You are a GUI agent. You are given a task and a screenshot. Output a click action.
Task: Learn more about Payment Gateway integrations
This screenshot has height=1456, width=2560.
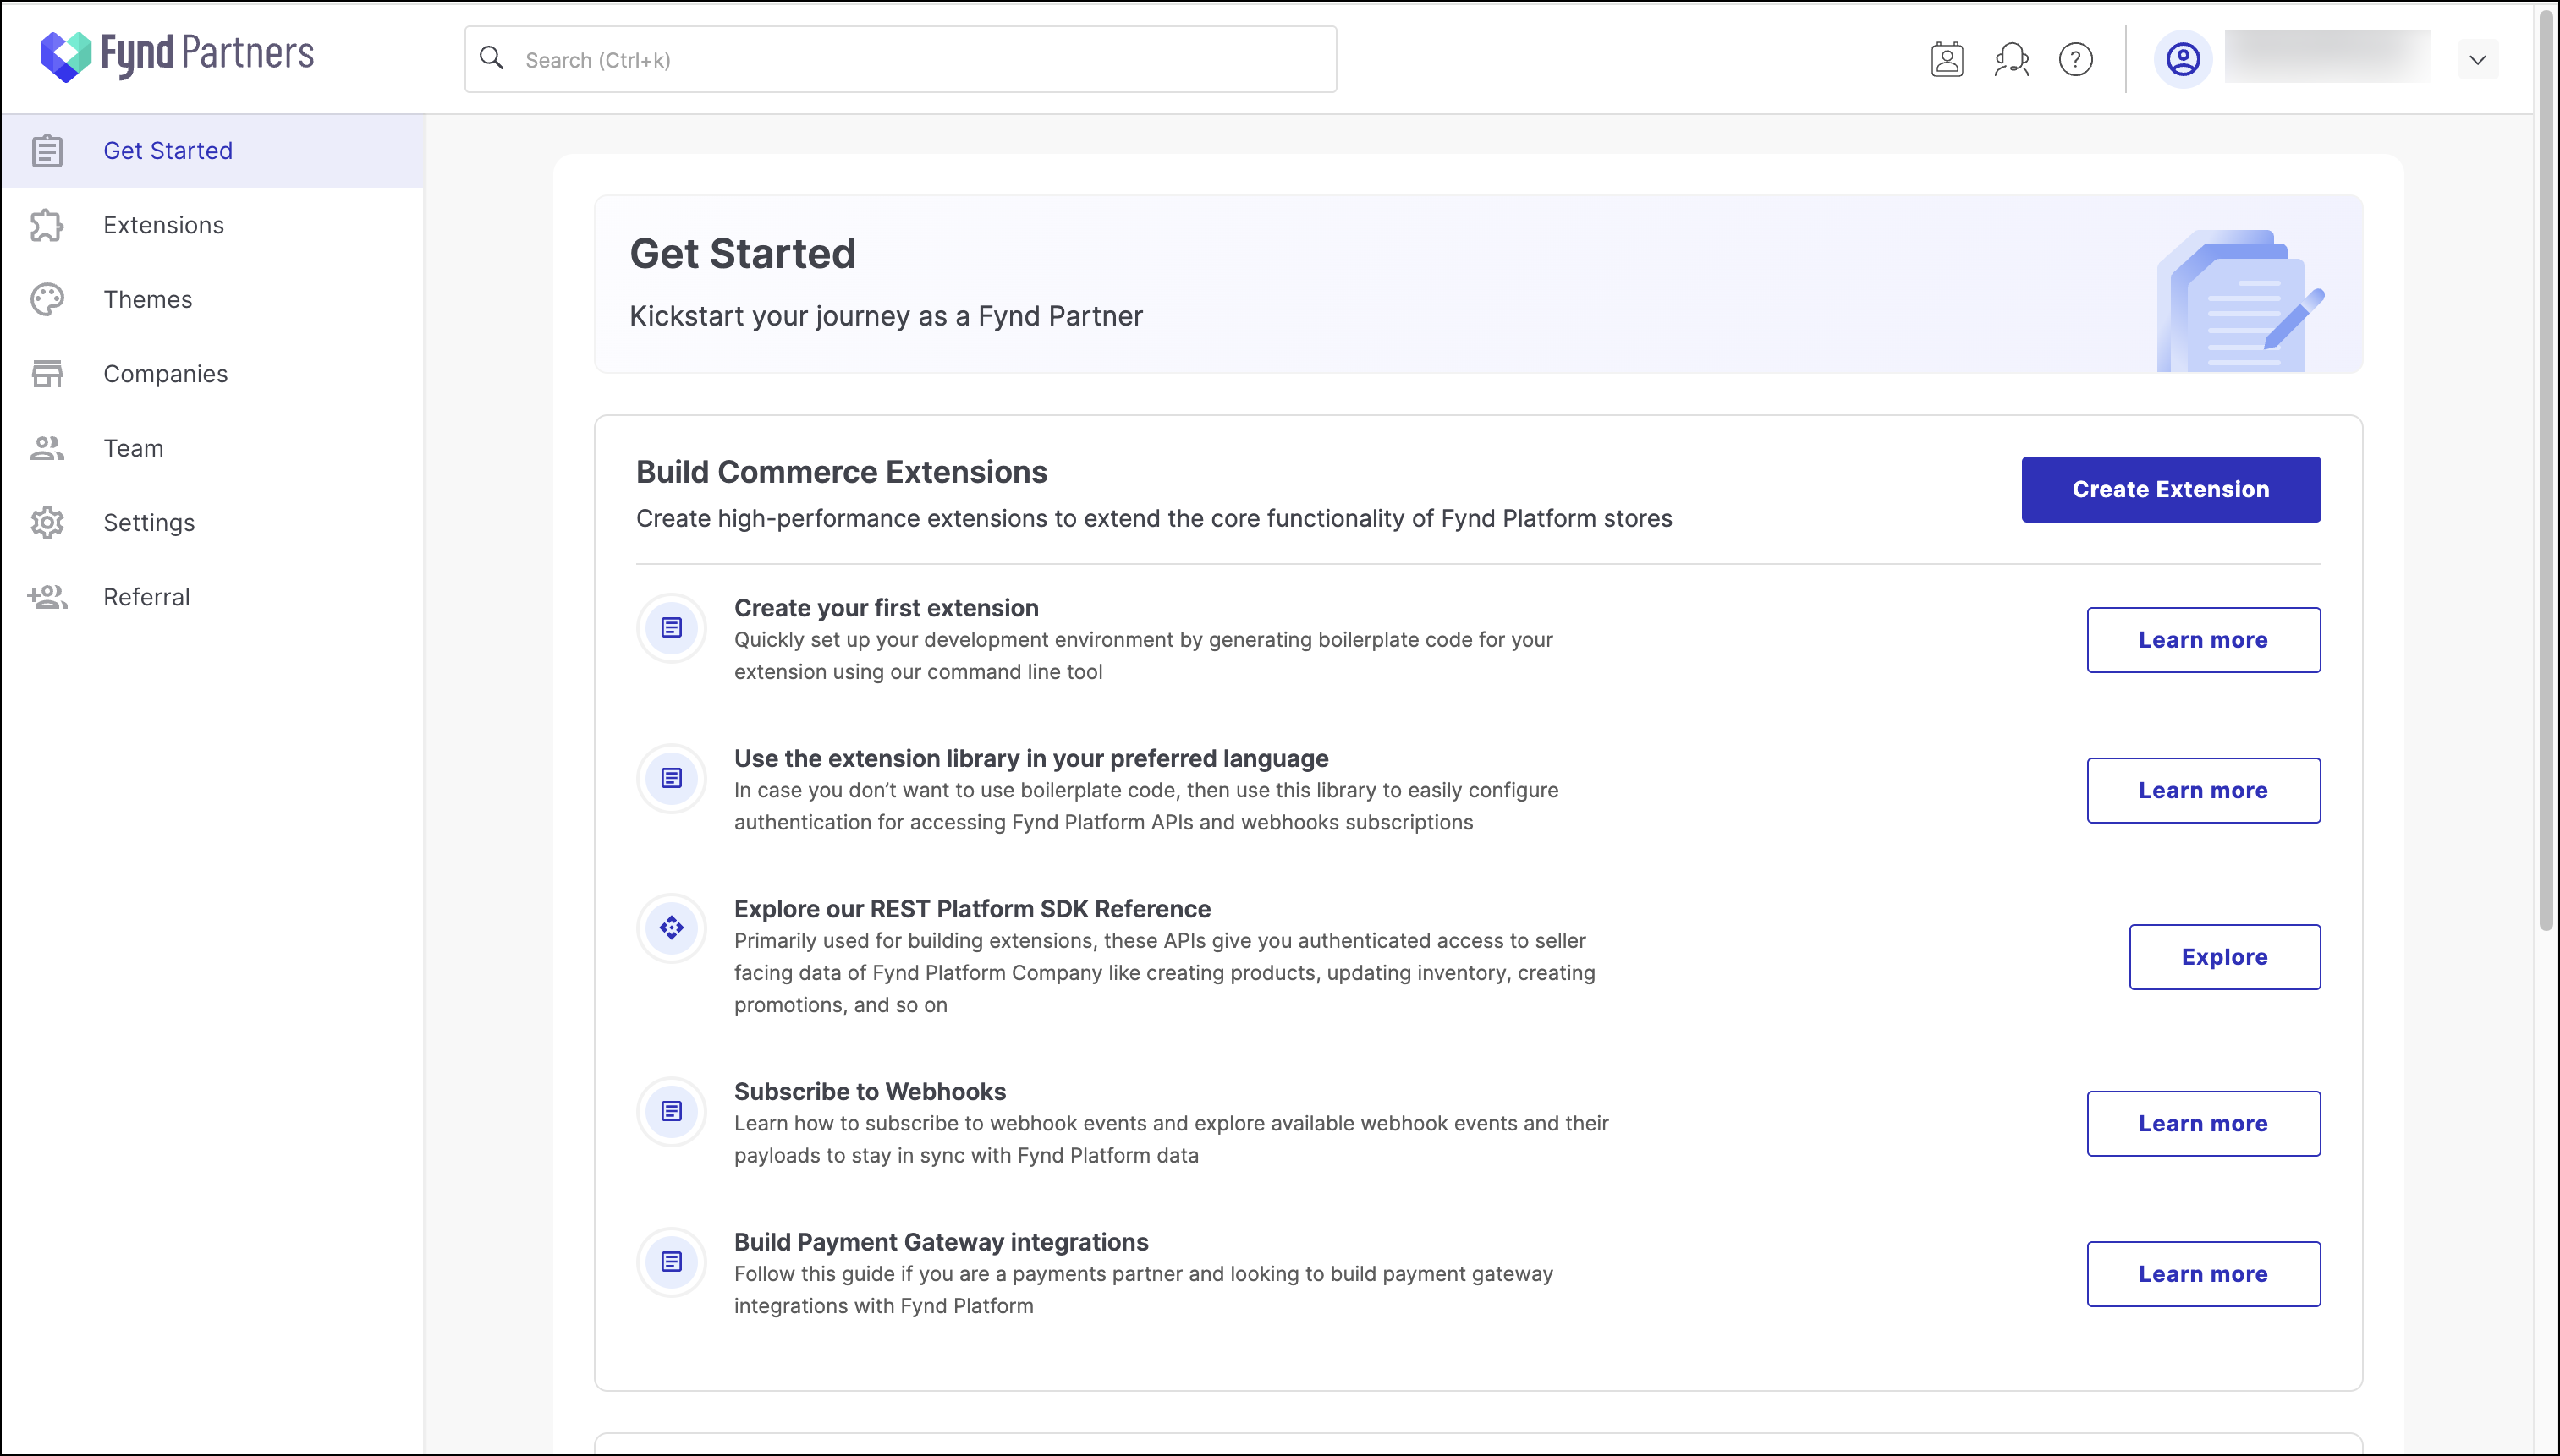[2203, 1274]
